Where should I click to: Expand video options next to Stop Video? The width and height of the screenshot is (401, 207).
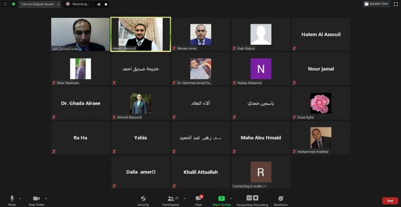pyautogui.click(x=46, y=198)
